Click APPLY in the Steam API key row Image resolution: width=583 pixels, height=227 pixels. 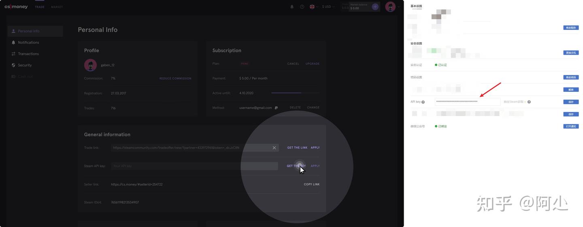coord(315,166)
